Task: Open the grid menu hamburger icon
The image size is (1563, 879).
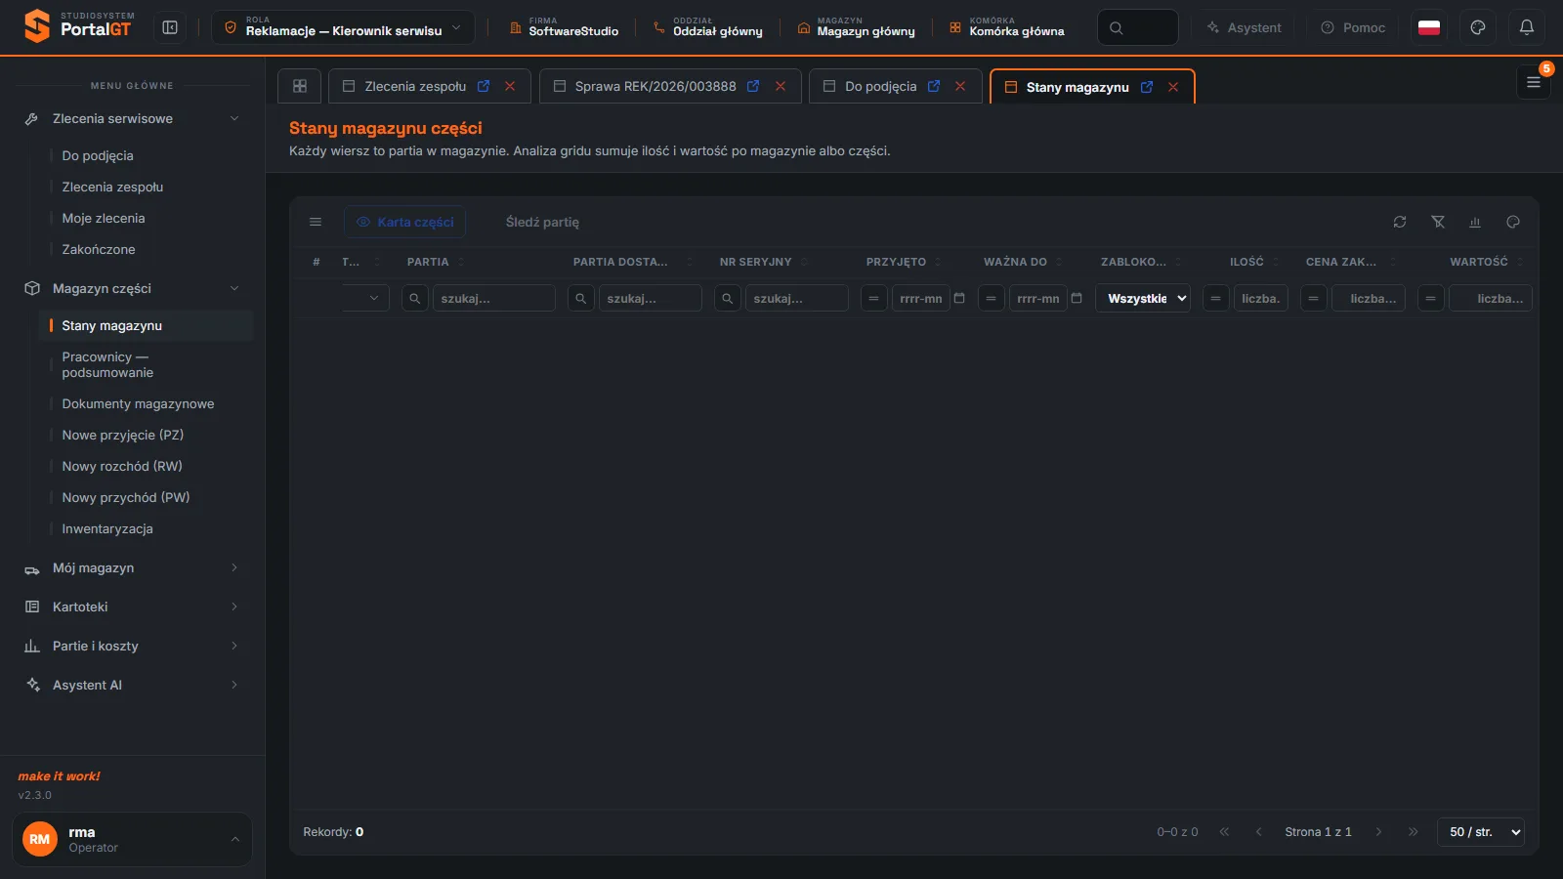Action: pos(316,222)
